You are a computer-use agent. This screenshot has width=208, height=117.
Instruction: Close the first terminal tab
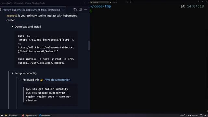pyautogui.click(x=108, y=2)
